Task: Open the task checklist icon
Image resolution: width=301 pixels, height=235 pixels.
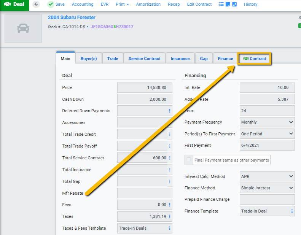Action: coord(221,4)
